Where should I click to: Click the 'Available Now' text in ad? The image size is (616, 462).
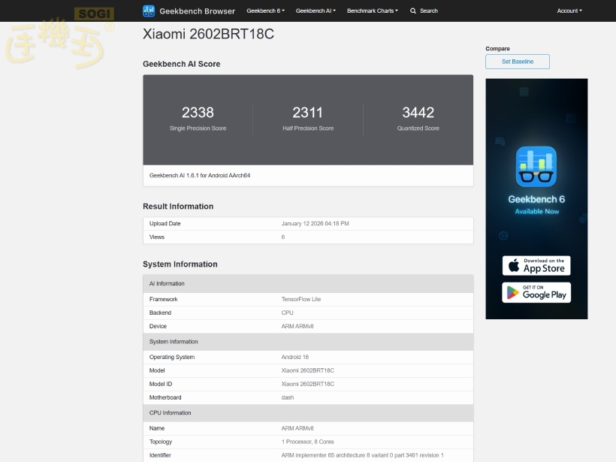pyautogui.click(x=536, y=211)
